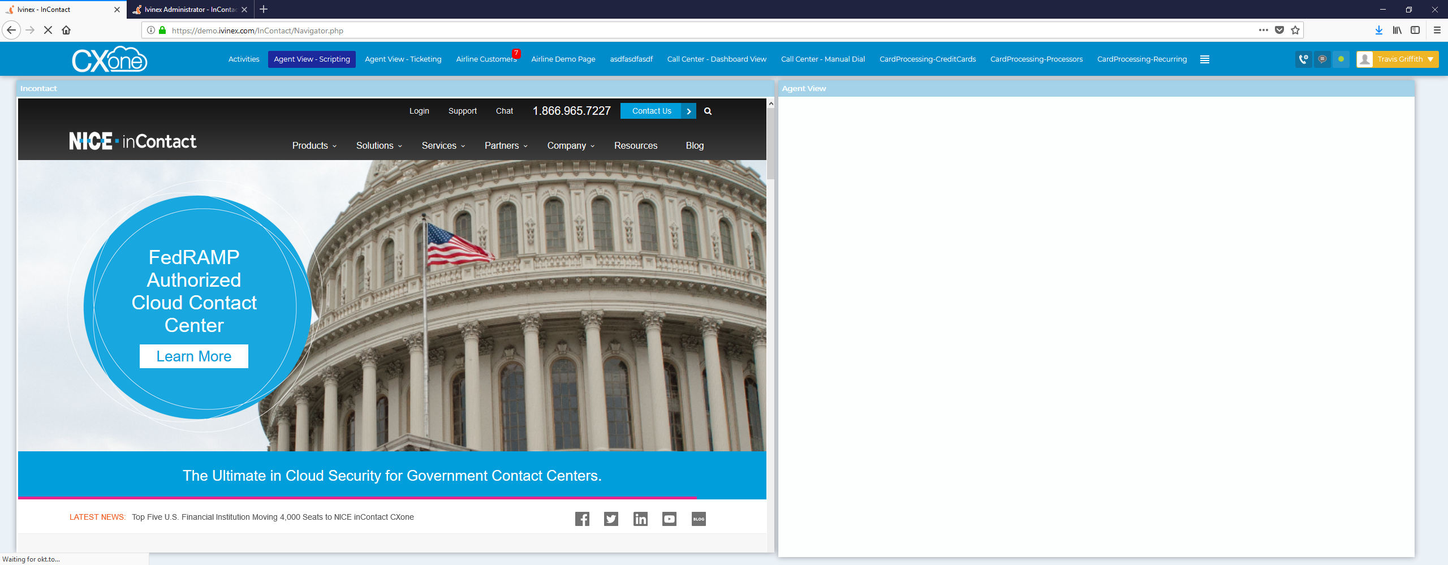
Task: Click the scrollbar up arrow in Incontact panel
Action: 770,103
